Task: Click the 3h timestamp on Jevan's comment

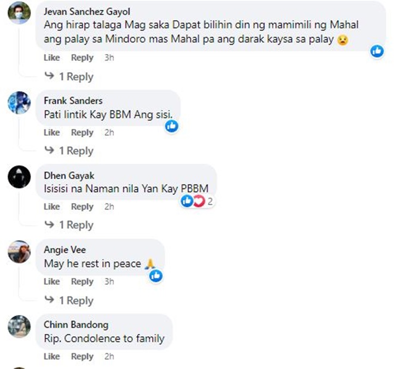Action: pyautogui.click(x=109, y=58)
